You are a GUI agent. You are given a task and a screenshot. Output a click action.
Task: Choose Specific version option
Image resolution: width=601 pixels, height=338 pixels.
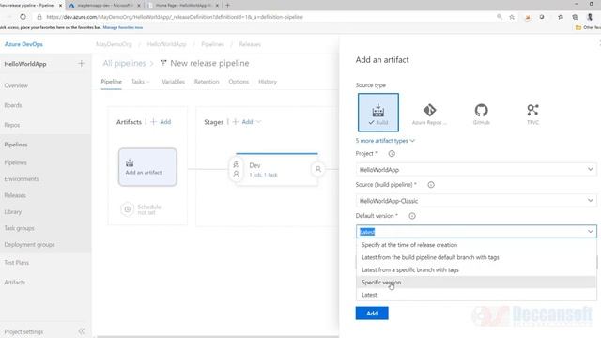(476, 283)
